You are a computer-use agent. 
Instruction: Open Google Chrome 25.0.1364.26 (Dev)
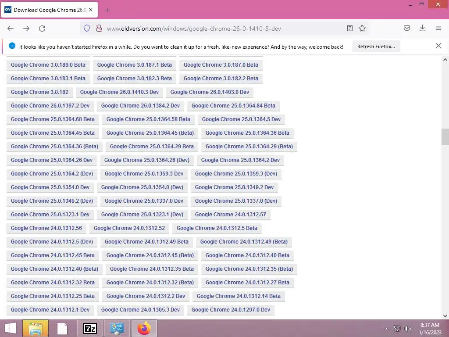[146, 160]
